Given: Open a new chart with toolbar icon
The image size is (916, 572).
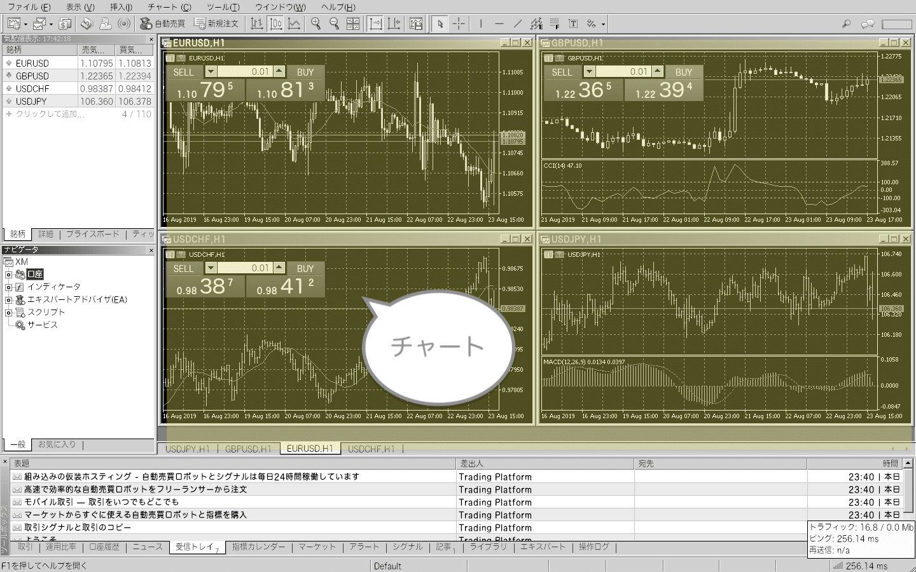Looking at the screenshot, I should [13, 24].
